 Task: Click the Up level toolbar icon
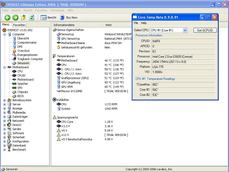point(23,18)
